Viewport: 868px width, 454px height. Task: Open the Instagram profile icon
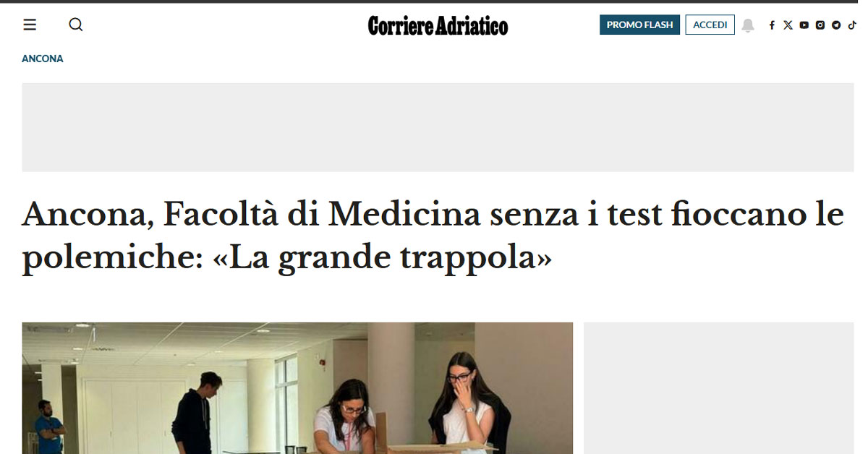click(x=820, y=25)
